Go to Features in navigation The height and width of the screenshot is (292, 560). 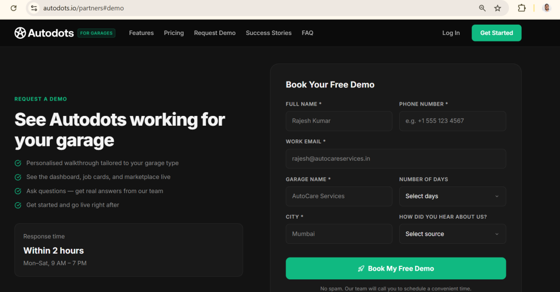click(x=142, y=33)
